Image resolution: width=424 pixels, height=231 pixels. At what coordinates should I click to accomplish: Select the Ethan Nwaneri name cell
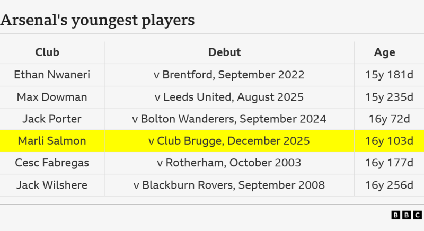click(x=52, y=75)
